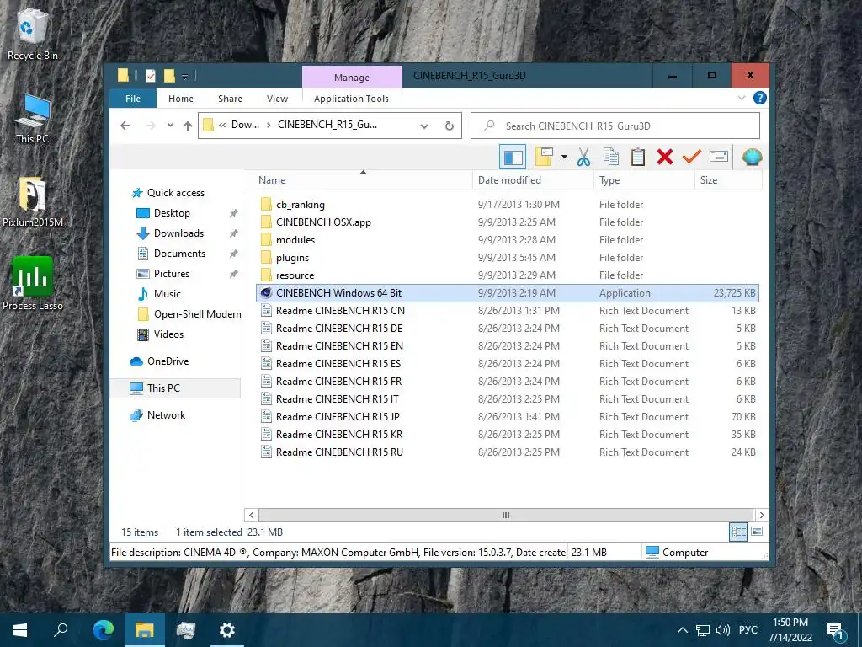
Task: Open Documents in the navigation pane
Action: coord(179,254)
